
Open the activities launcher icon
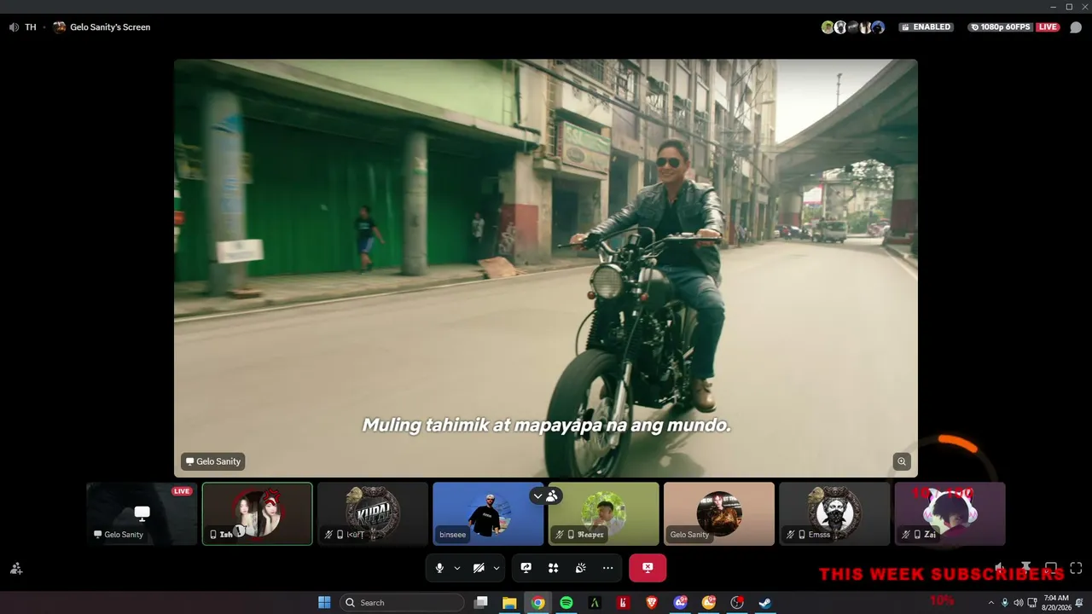pos(554,568)
